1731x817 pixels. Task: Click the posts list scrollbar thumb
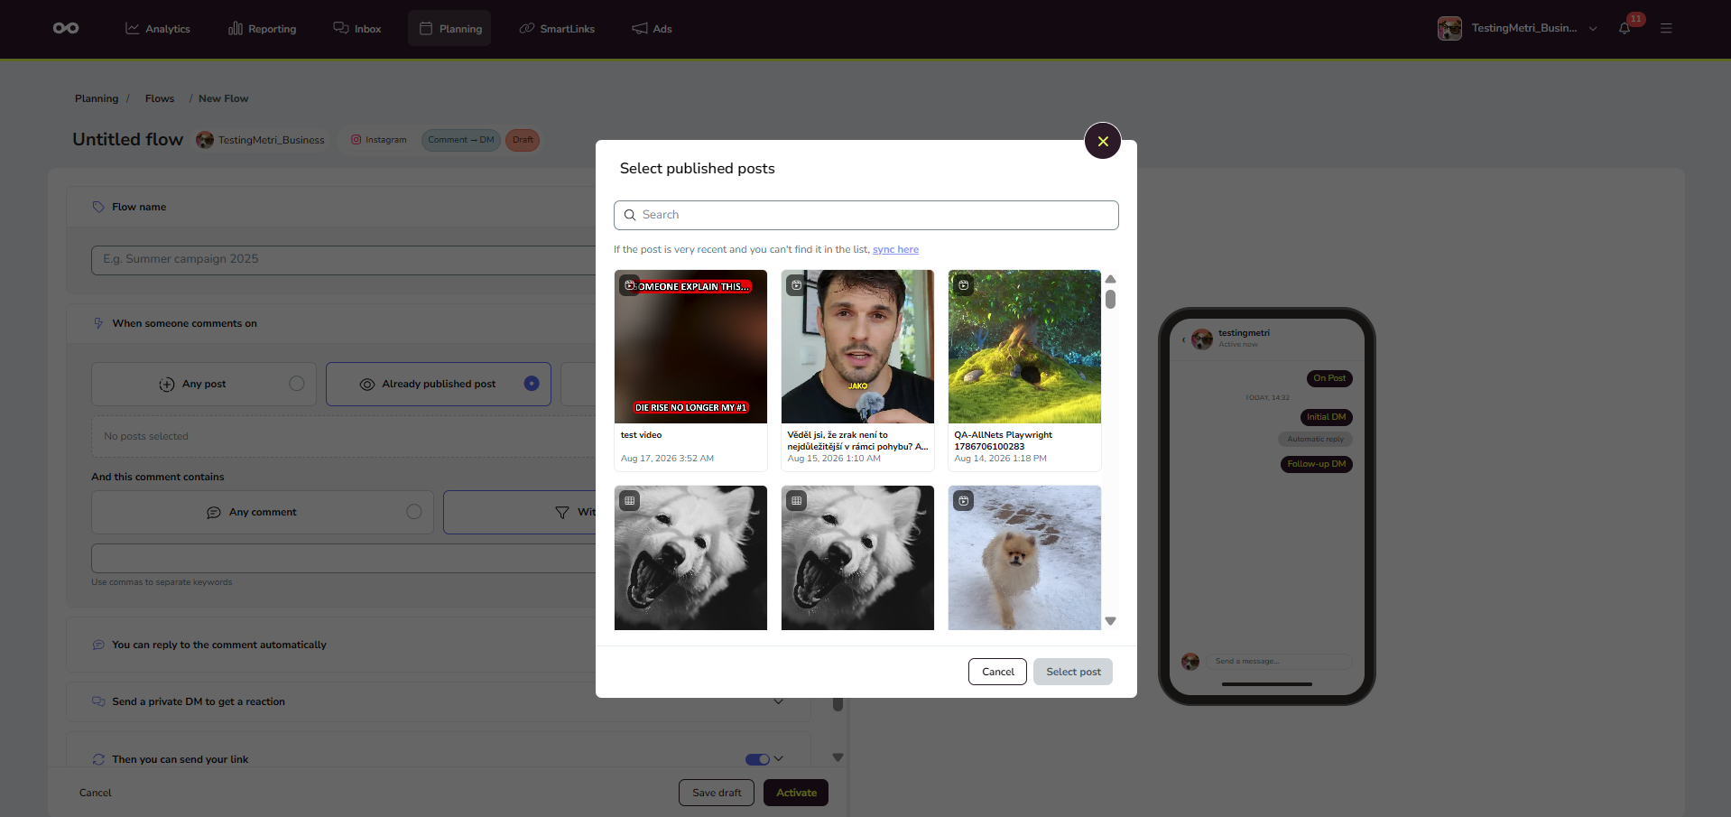(1110, 299)
